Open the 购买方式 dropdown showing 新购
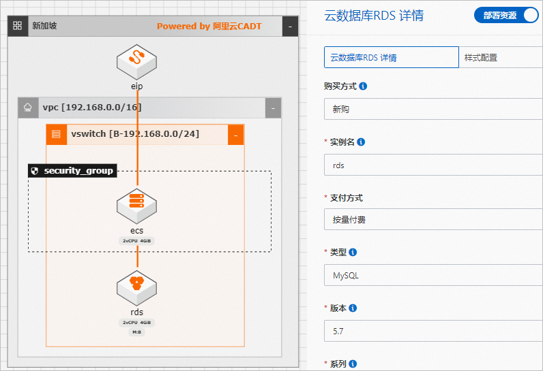 pyautogui.click(x=433, y=109)
